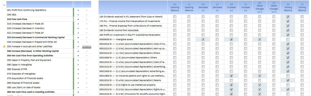Image resolution: width=311 pixels, height=96 pixels.
Task: Uncheck (+) Closing Balance for 190 Dividends Income from Associates
Action: tap(288, 30)
